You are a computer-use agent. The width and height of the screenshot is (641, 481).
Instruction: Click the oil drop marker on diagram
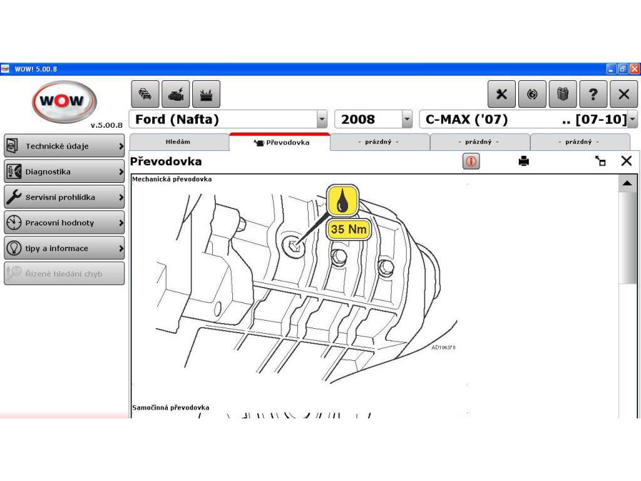point(342,200)
